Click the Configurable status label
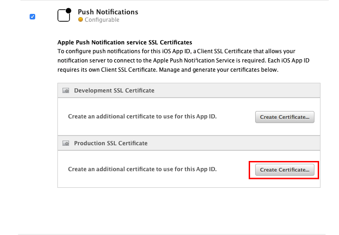 pyautogui.click(x=102, y=20)
